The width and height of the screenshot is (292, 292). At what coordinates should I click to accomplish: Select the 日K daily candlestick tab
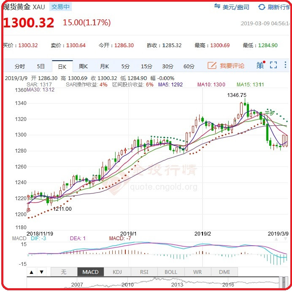[62, 67]
